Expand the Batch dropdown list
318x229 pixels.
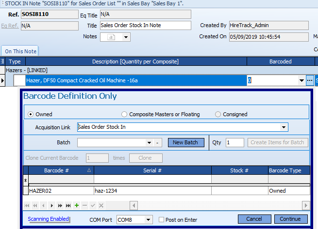pyautogui.click(x=149, y=143)
